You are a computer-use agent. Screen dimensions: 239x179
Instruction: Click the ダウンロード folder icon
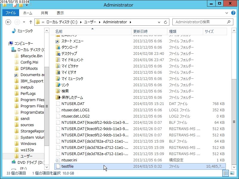tap(58, 47)
